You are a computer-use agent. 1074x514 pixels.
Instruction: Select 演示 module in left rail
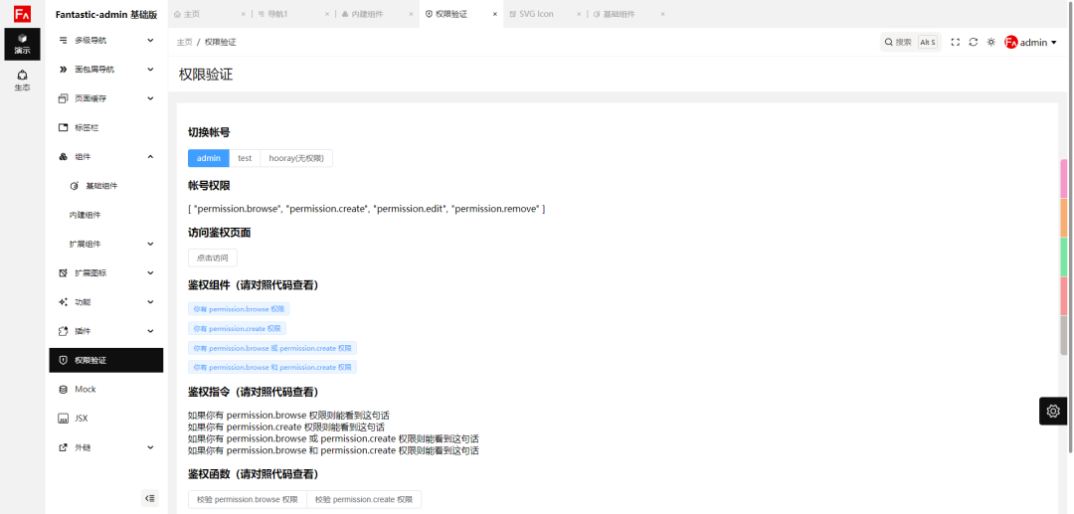pyautogui.click(x=22, y=44)
